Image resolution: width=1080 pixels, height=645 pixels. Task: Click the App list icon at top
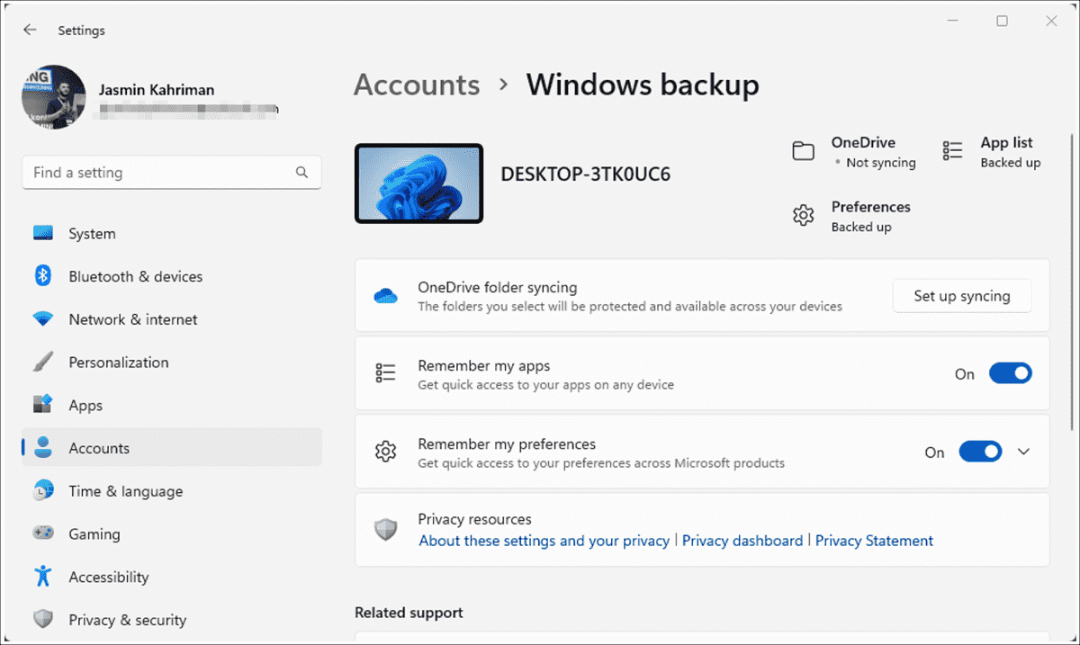coord(953,151)
